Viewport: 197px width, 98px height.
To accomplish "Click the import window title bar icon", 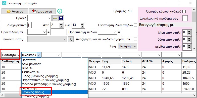I will [4, 3].
